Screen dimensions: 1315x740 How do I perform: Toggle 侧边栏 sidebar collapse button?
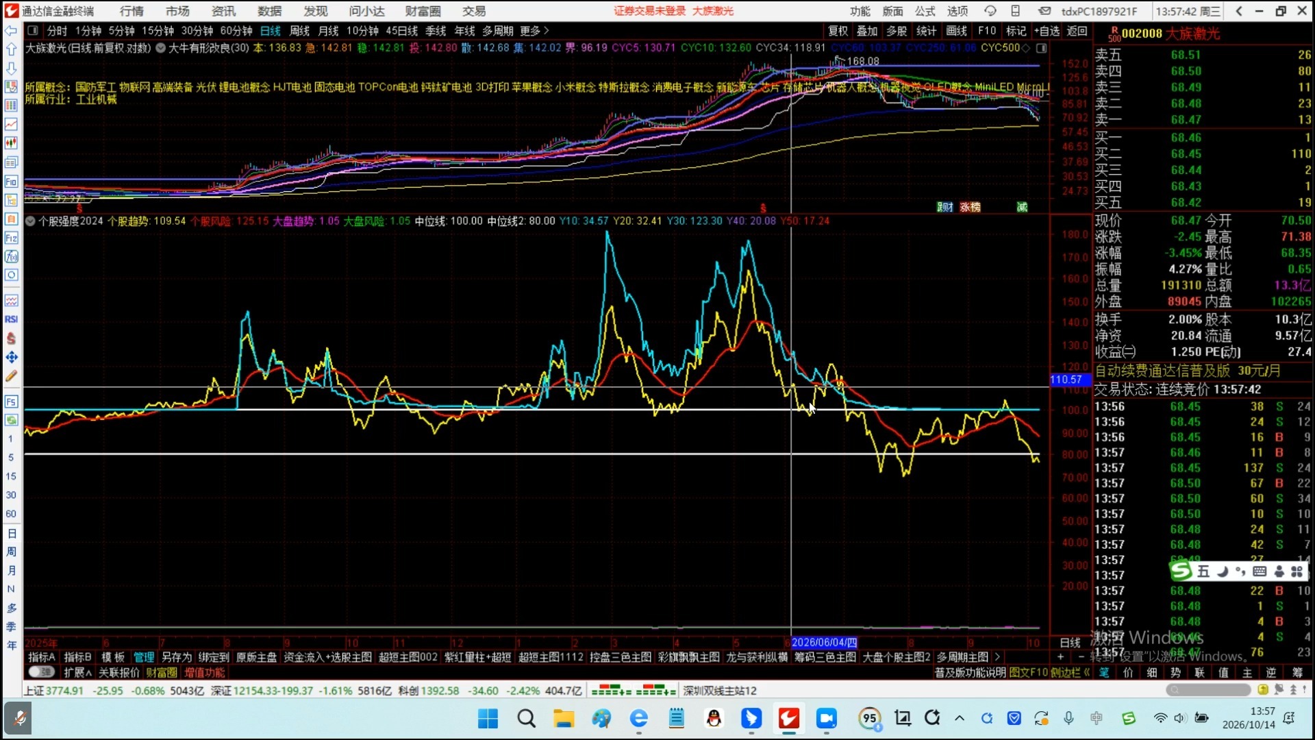(1070, 672)
